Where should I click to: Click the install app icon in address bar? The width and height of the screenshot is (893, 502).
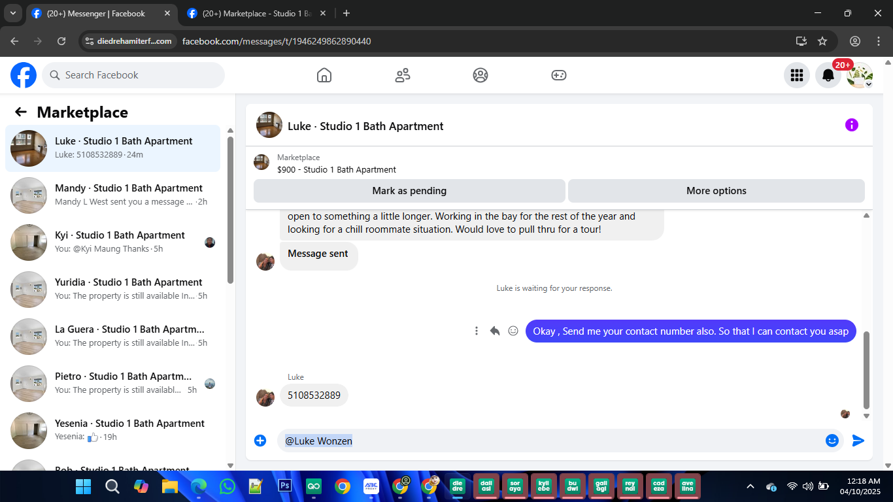pyautogui.click(x=801, y=41)
